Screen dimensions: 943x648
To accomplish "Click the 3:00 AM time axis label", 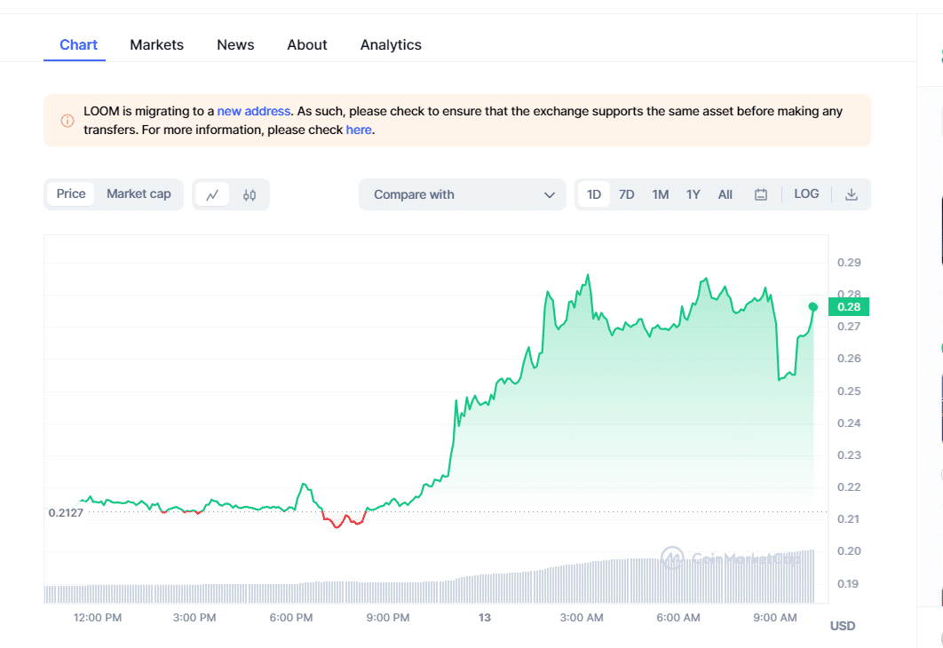I will click(x=582, y=617).
